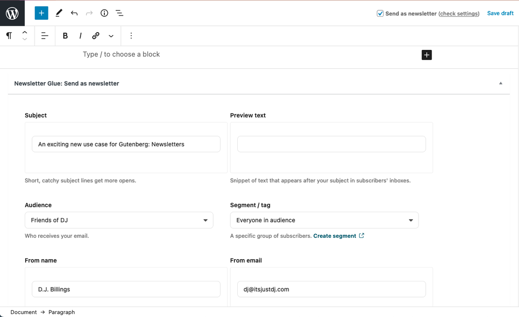Click the Audience label
Image resolution: width=519 pixels, height=317 pixels.
point(38,205)
